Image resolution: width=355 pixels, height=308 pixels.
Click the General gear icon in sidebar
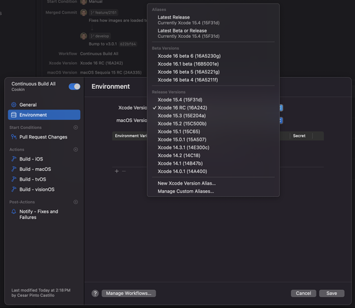click(14, 105)
